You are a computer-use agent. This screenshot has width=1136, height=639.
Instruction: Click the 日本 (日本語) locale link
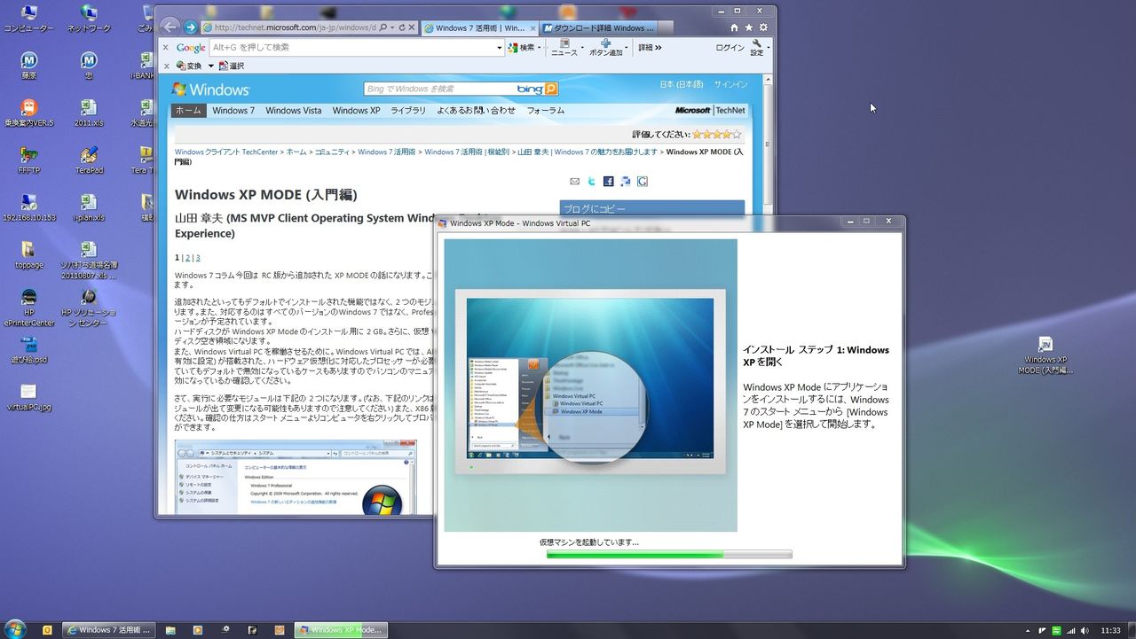682,84
